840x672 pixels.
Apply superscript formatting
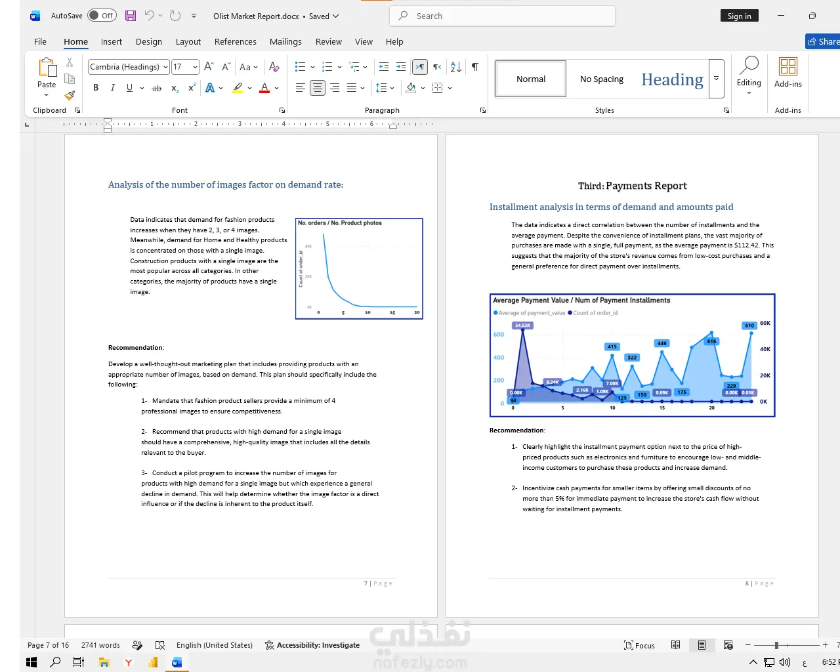coord(192,88)
